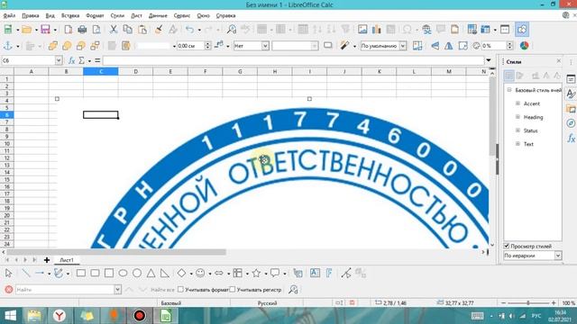Viewport: 577px width, 324px height.
Task: Select the Isosceles Triangle shape tool
Action: (151, 273)
